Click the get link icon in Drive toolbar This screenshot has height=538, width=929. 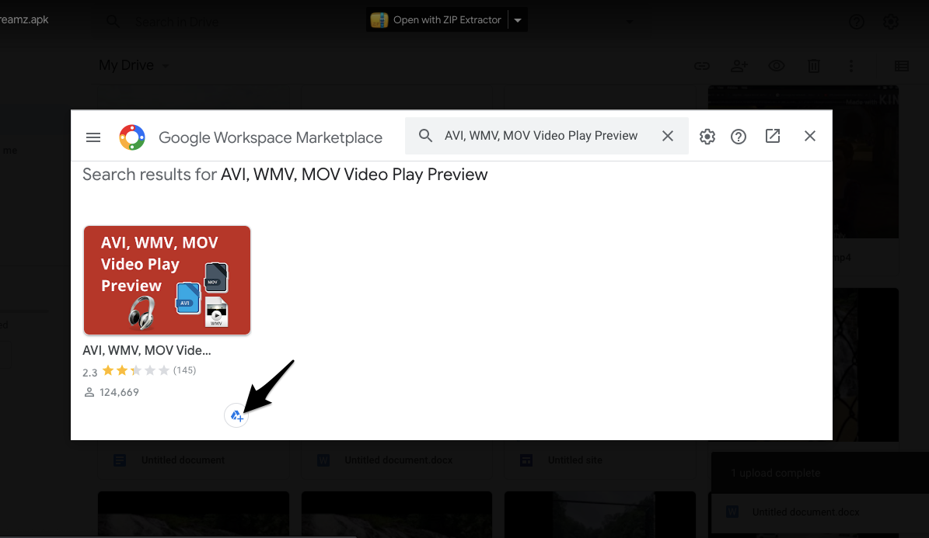point(702,66)
